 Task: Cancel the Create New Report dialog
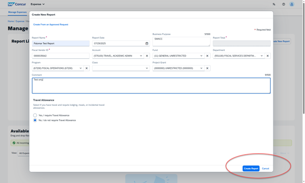pos(265,169)
